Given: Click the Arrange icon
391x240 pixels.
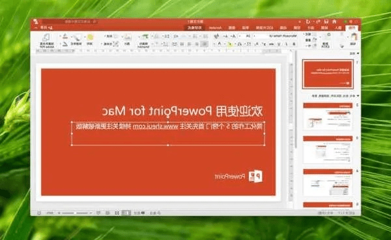Looking at the screenshot, I should [x=90, y=37].
